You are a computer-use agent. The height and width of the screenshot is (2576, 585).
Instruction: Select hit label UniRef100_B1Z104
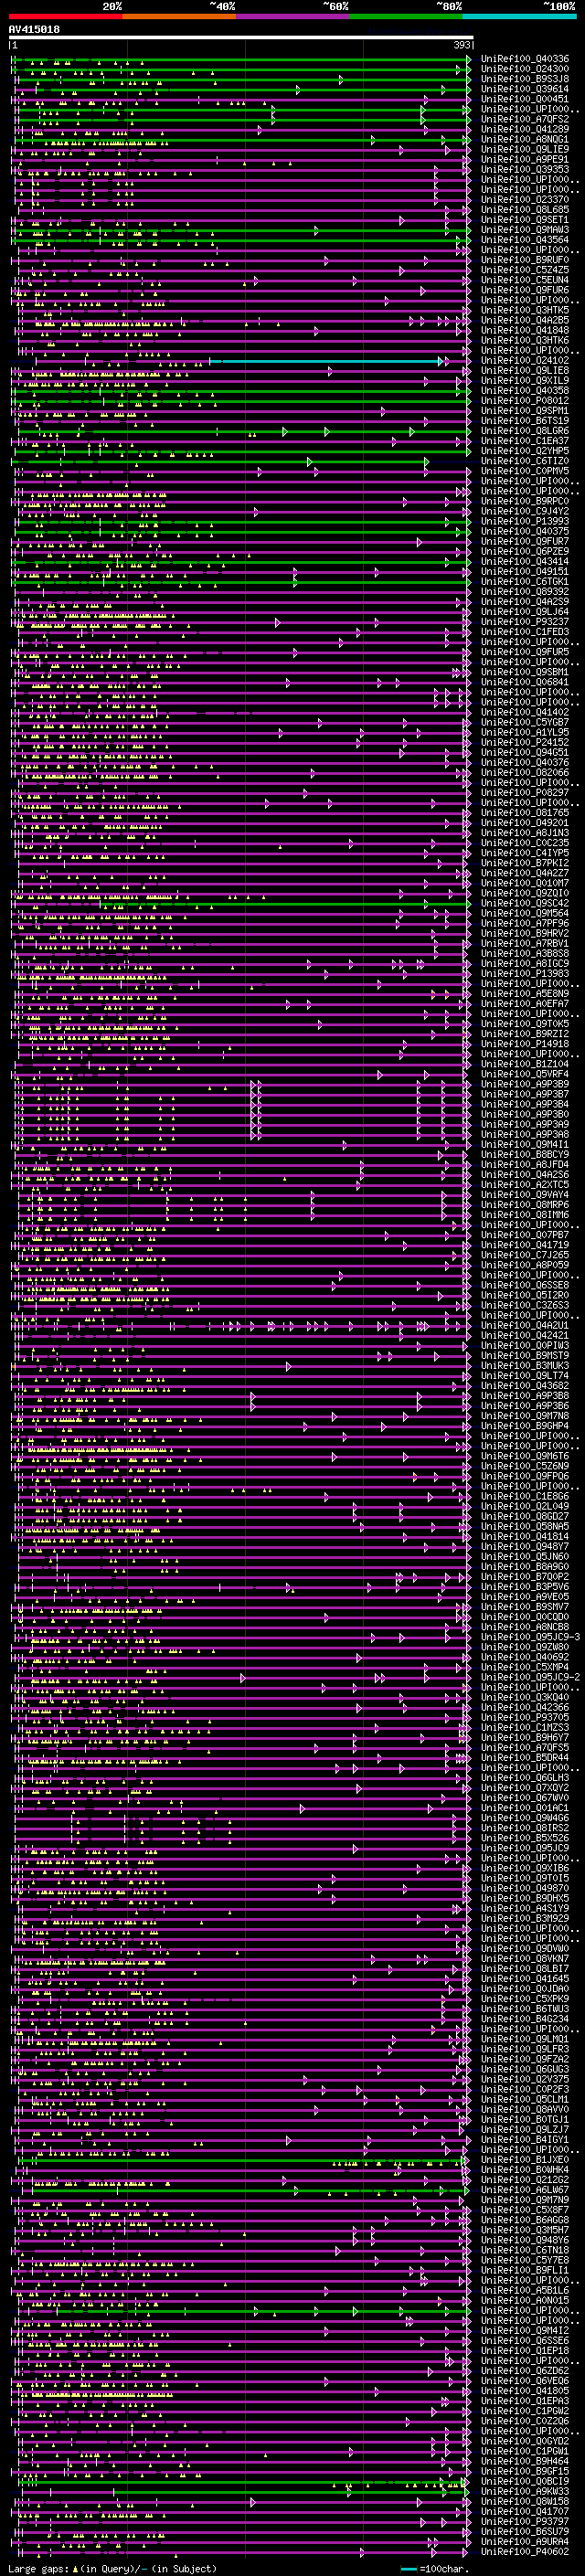[x=525, y=1064]
